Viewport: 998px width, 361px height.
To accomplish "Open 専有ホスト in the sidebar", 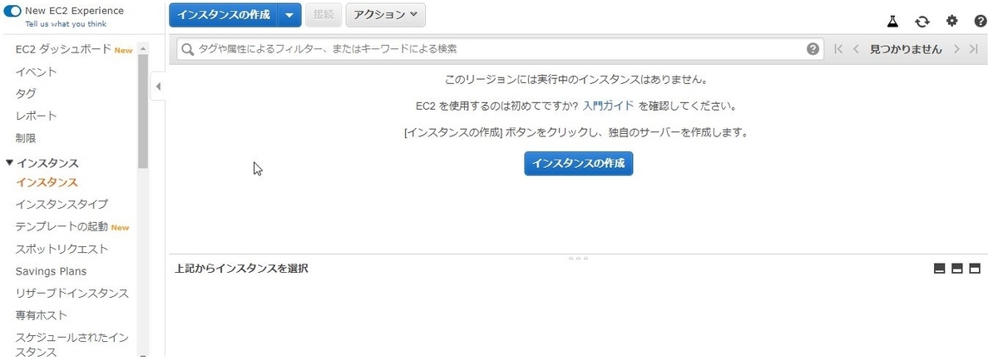I will tap(41, 315).
